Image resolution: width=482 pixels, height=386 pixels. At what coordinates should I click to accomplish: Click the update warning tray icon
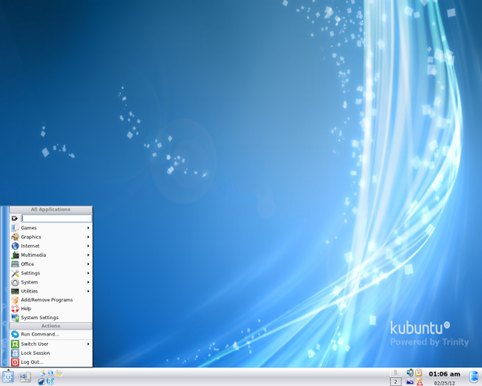[419, 382]
